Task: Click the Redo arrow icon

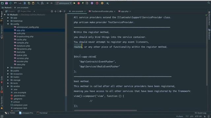Action: pos(20,3)
